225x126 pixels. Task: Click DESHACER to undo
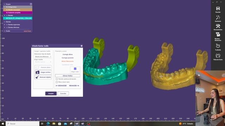(61, 85)
